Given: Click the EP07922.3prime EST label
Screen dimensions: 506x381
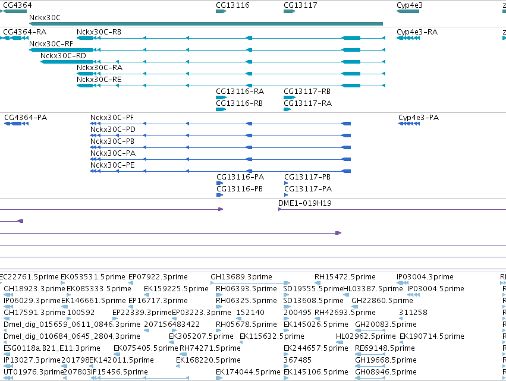Looking at the screenshot, I should pos(158,277).
